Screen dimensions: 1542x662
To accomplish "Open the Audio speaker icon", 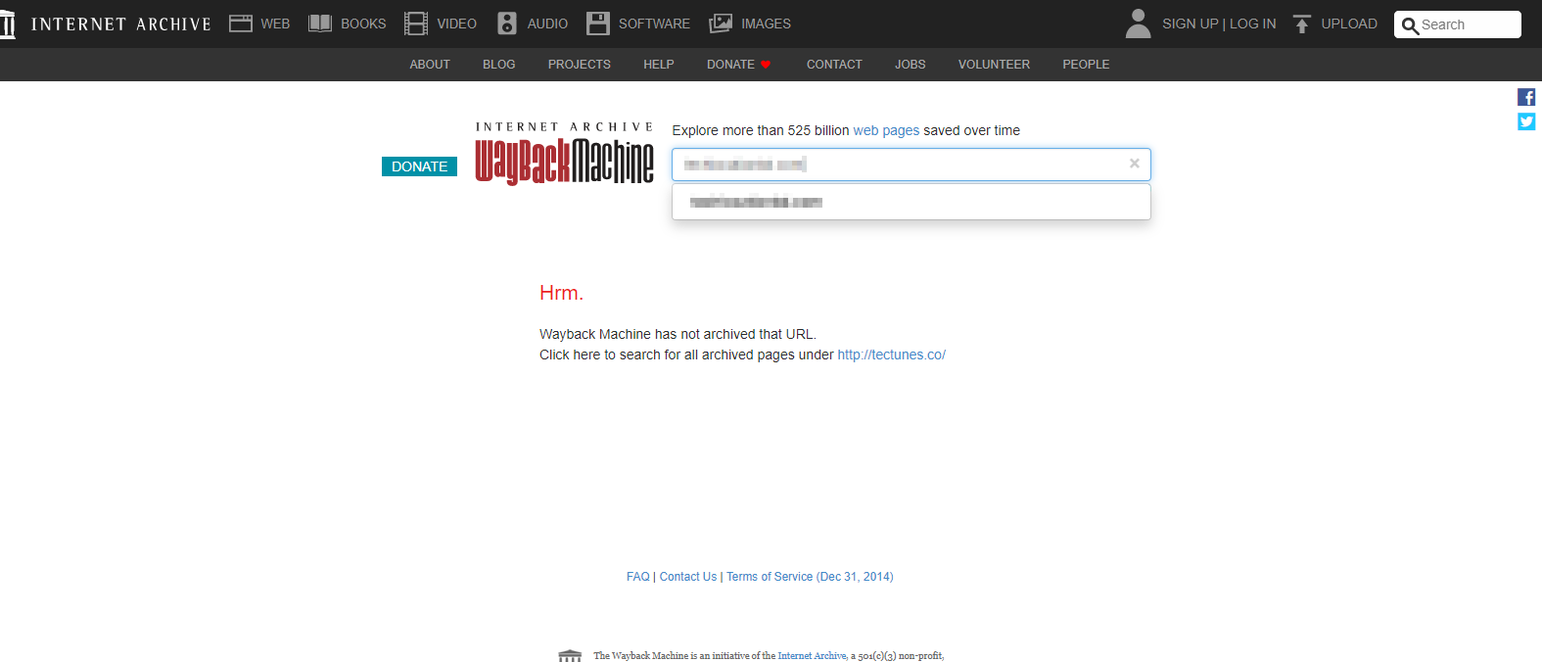I will tap(507, 24).
